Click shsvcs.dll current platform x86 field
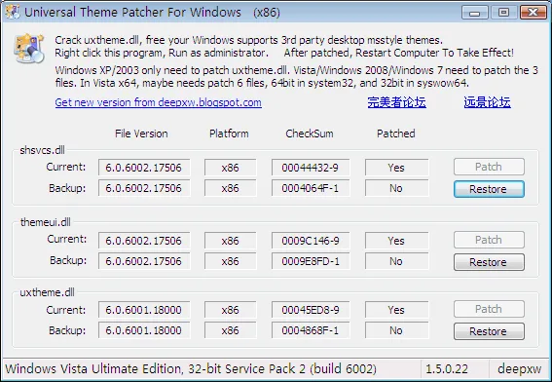 point(230,168)
